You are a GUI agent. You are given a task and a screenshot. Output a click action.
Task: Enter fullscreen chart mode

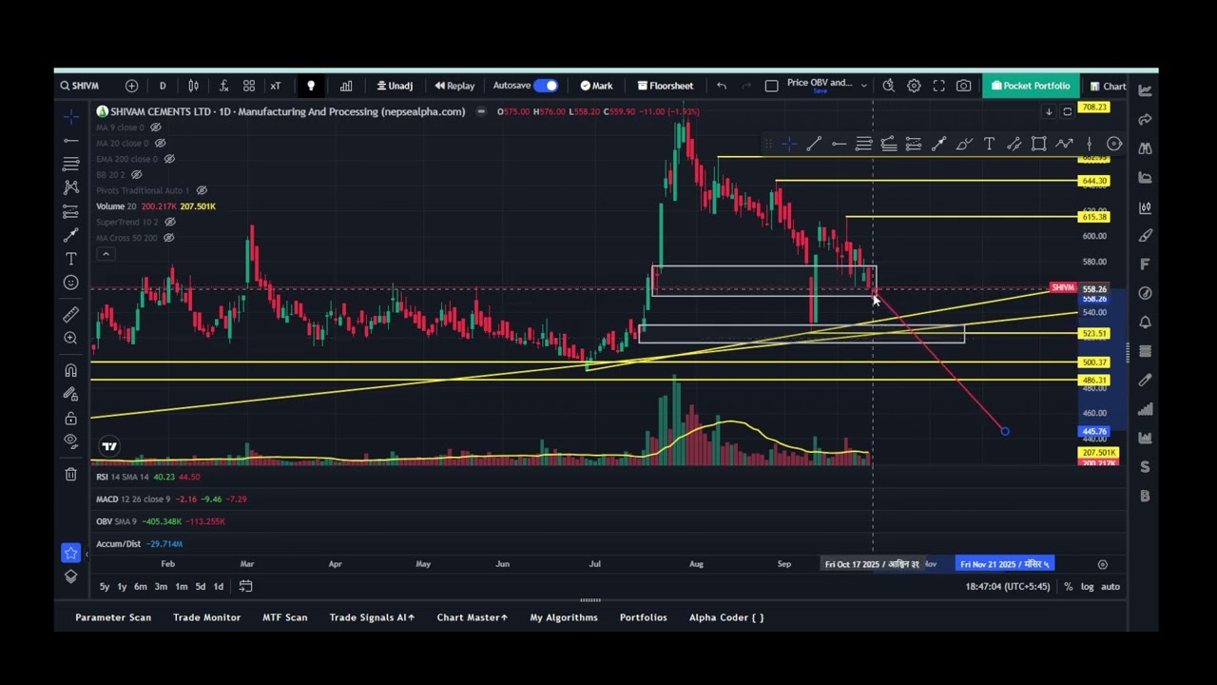tap(938, 86)
